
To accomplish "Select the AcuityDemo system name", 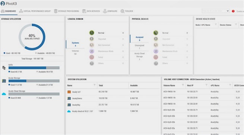I will point(77,99).
